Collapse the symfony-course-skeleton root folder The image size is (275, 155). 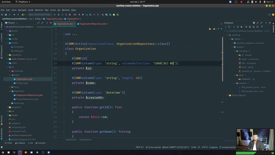[5, 27]
